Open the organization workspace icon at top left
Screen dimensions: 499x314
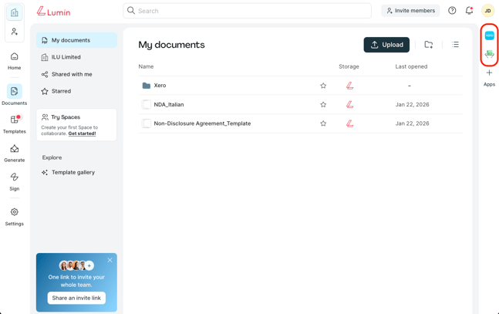15,13
